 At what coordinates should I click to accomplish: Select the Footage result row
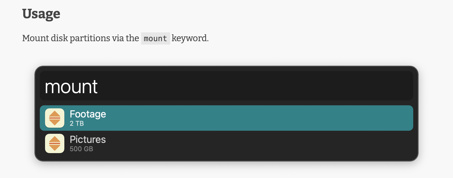pos(227,118)
